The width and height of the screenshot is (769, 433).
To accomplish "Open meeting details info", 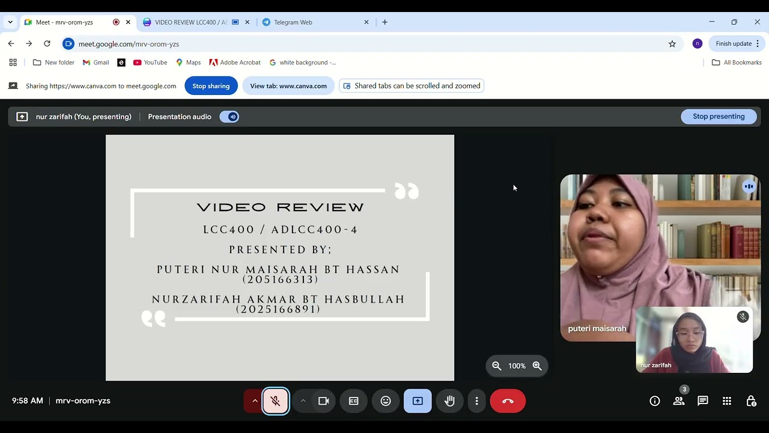I will [x=655, y=401].
